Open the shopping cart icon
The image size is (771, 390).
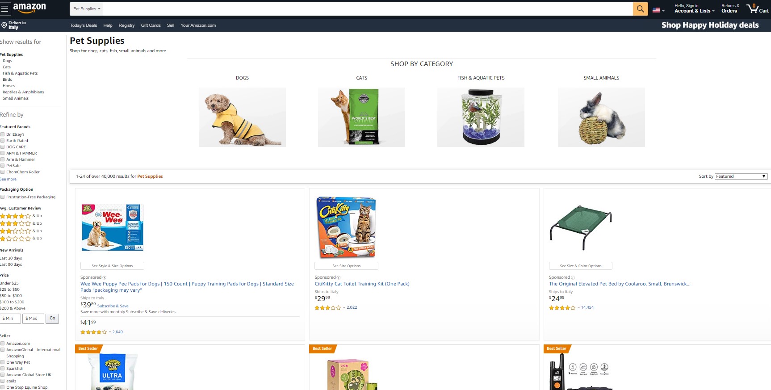click(757, 8)
